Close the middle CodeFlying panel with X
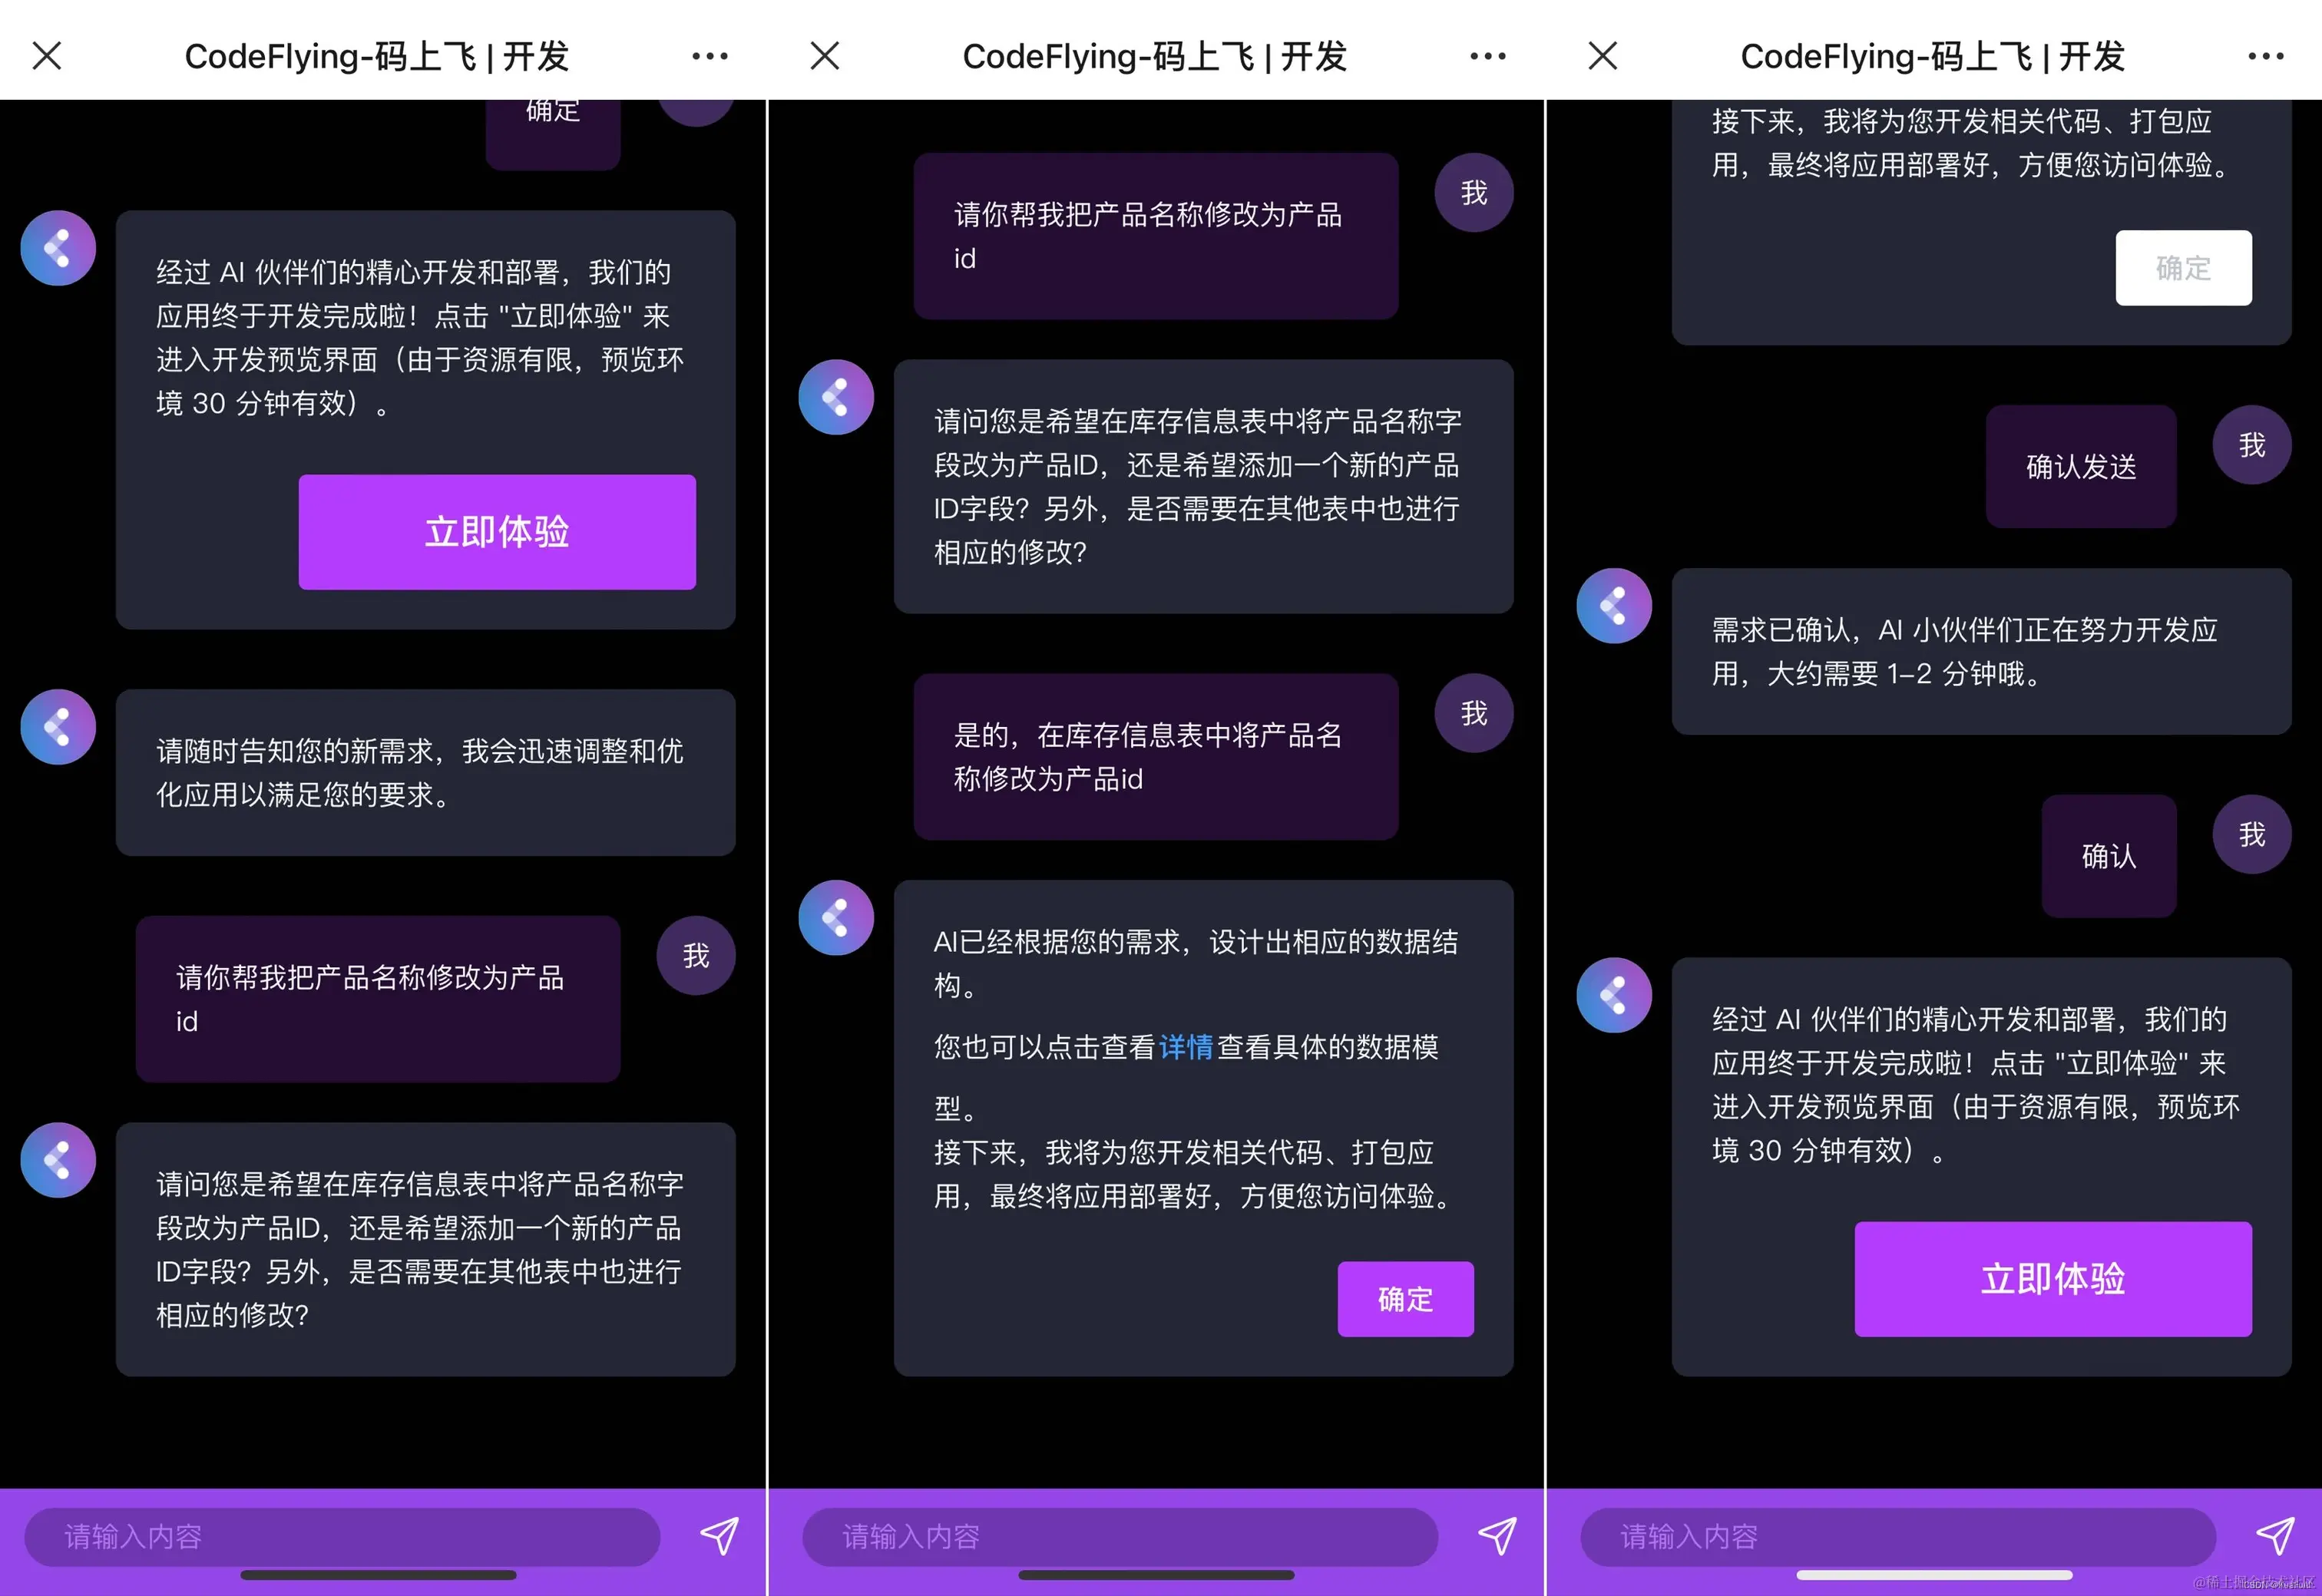 point(825,55)
